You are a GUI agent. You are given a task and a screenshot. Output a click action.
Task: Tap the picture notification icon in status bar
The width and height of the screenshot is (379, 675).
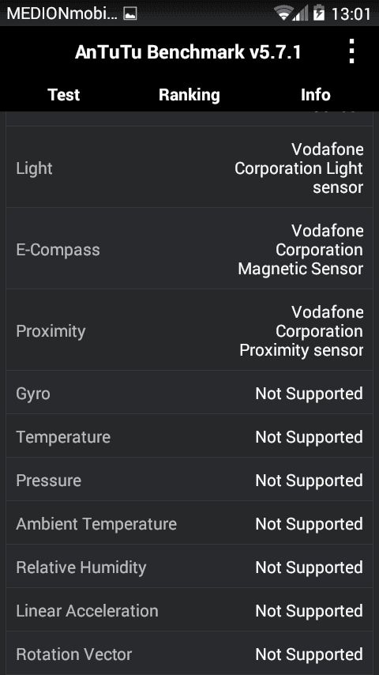tap(130, 14)
